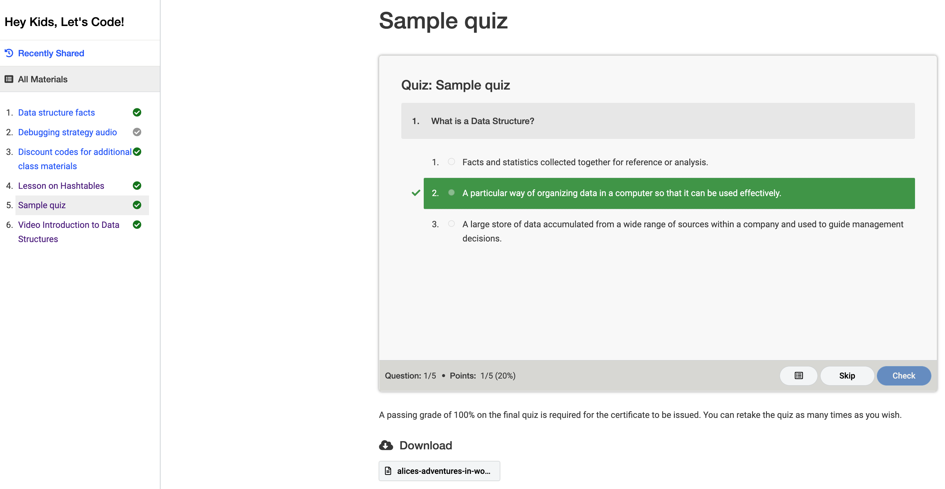The height and width of the screenshot is (489, 945).
Task: Download the alices-adventures-in-wo file
Action: (x=439, y=471)
